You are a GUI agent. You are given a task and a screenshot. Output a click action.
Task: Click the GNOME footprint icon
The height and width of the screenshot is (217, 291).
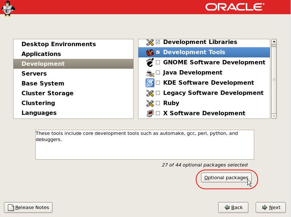150,63
